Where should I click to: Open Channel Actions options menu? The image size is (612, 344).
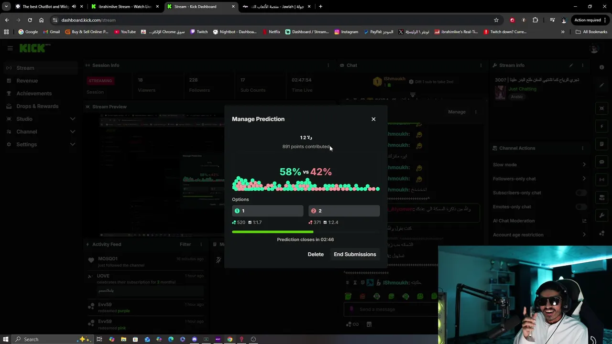point(582,148)
